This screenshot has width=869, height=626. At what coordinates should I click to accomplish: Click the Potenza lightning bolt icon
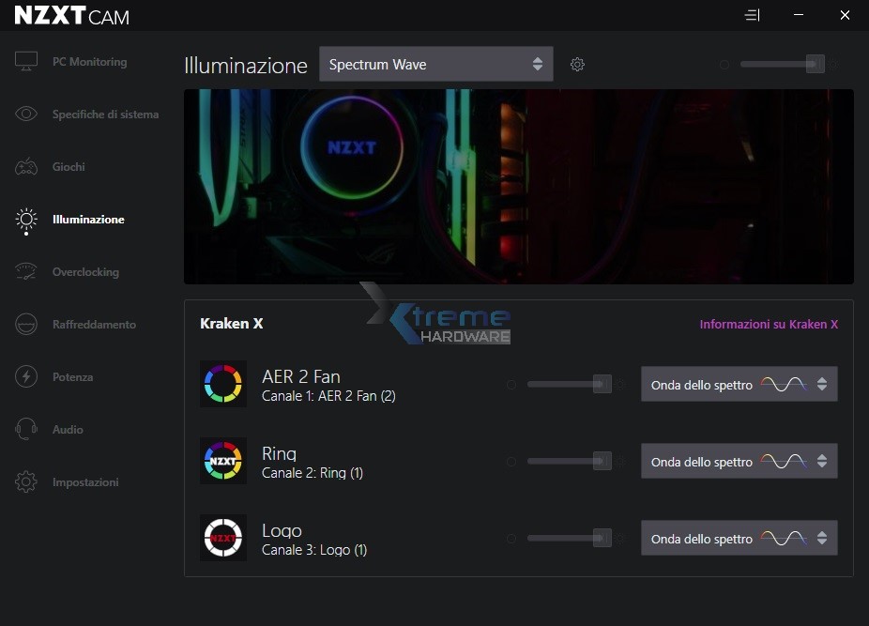point(26,377)
